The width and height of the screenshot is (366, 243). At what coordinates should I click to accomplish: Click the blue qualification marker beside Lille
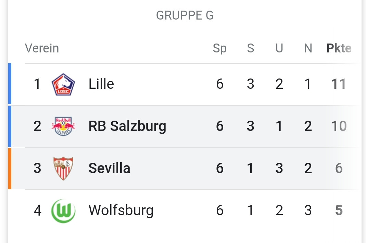coord(10,84)
